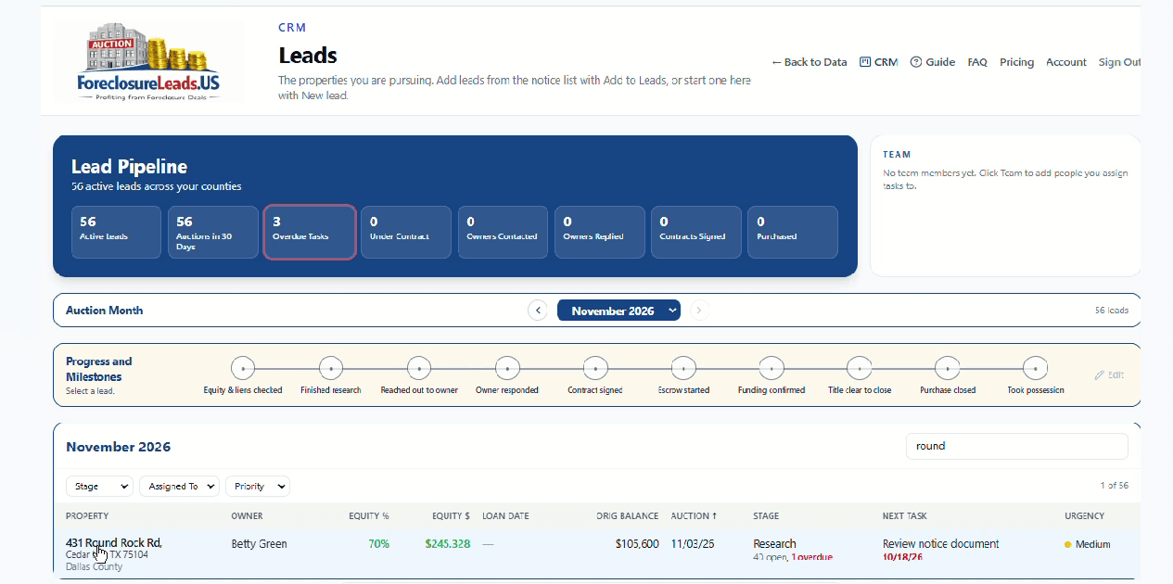Select the Active Leads tile

pyautogui.click(x=116, y=232)
